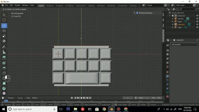The width and height of the screenshot is (199, 112).
Task: Open the Output properties tab
Action: click(x=168, y=54)
